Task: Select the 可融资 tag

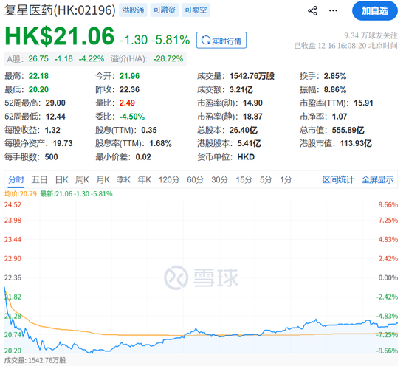Action: click(165, 10)
